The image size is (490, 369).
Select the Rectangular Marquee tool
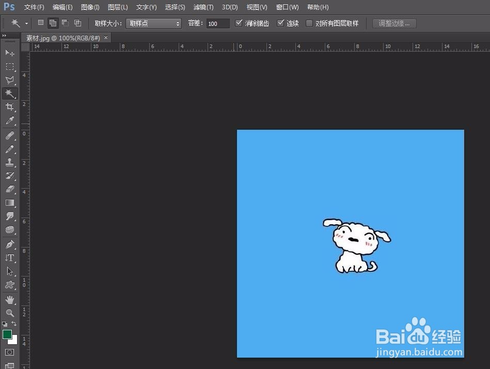[x=10, y=66]
